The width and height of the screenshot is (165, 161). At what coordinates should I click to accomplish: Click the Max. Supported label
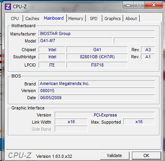click(x=106, y=122)
